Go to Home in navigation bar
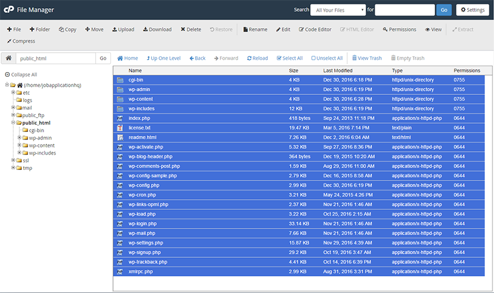Image resolution: width=494 pixels, height=293 pixels. point(127,58)
